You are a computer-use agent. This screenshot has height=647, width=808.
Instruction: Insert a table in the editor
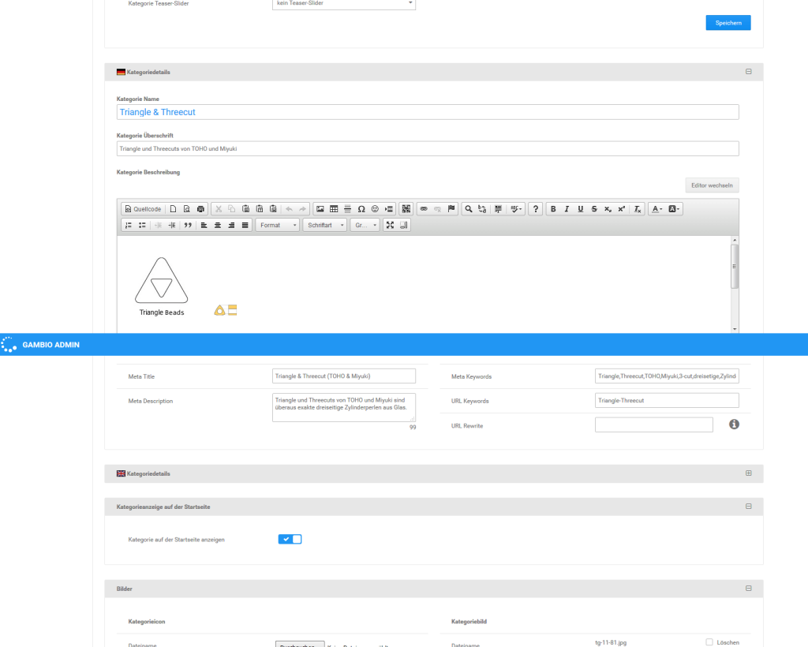pyautogui.click(x=334, y=209)
